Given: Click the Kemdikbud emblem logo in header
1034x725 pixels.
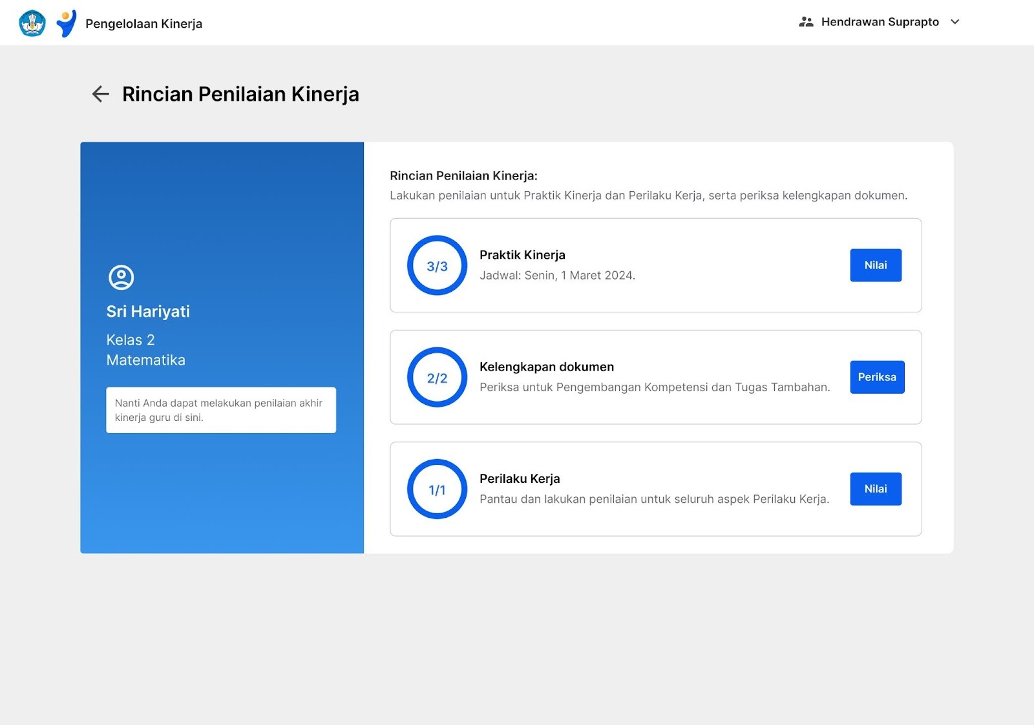Looking at the screenshot, I should click(x=32, y=23).
